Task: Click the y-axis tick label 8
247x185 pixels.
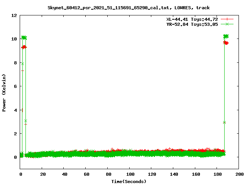Action: point(15,63)
